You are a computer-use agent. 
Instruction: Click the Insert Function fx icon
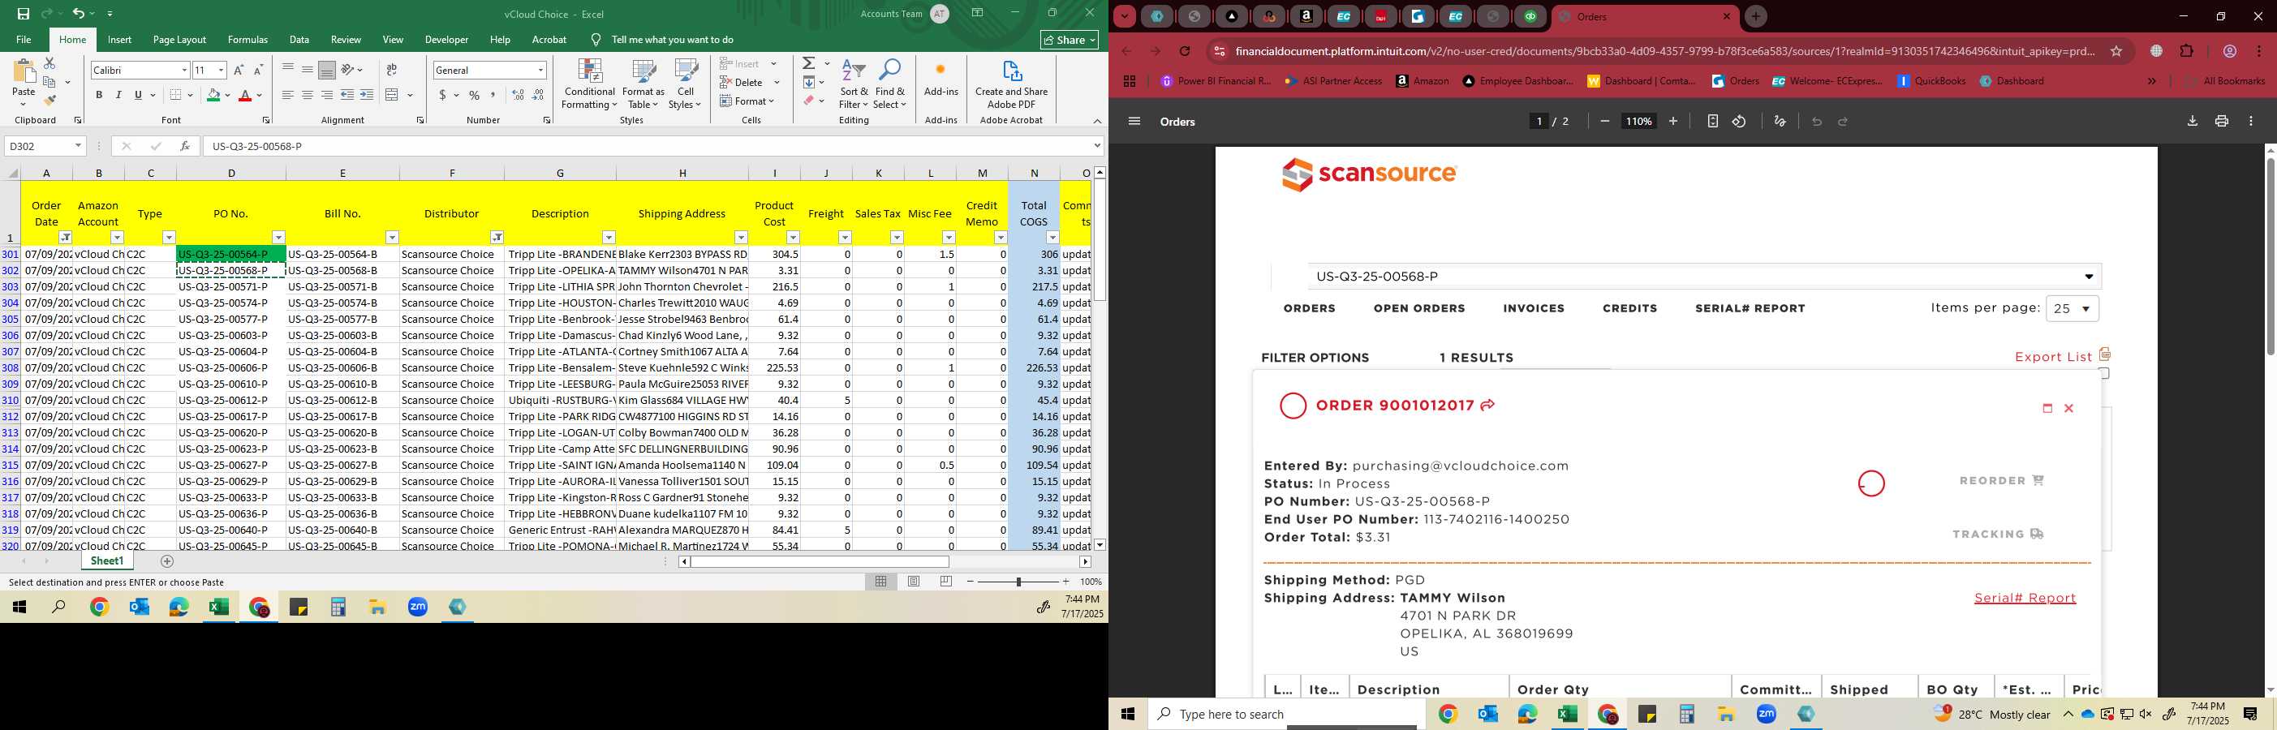click(x=184, y=146)
